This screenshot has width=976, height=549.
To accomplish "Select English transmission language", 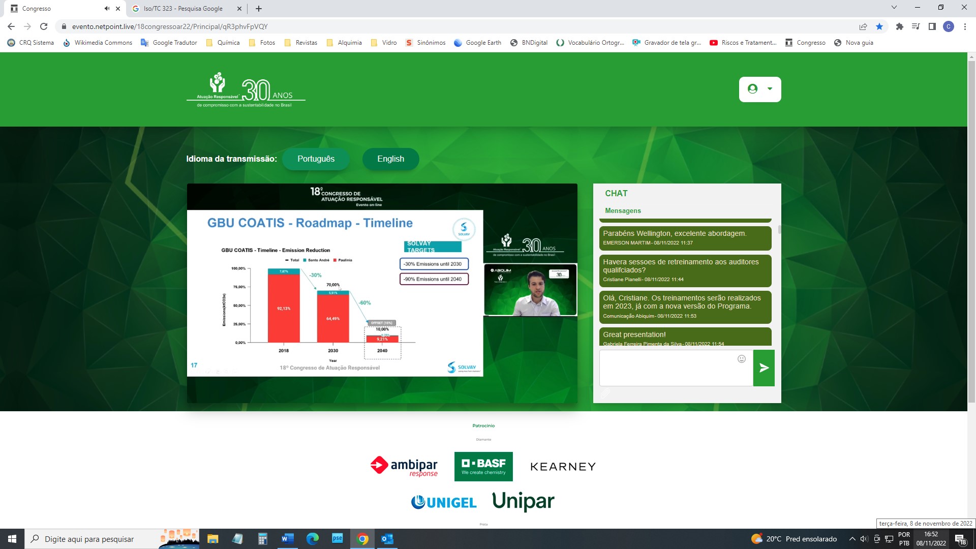I will tap(390, 159).
